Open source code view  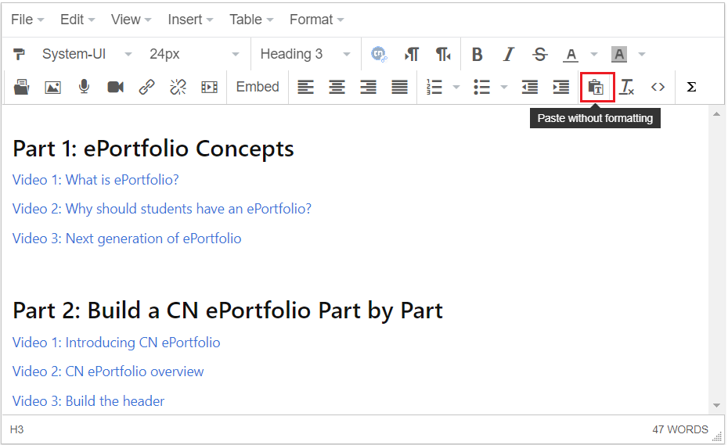tap(658, 87)
